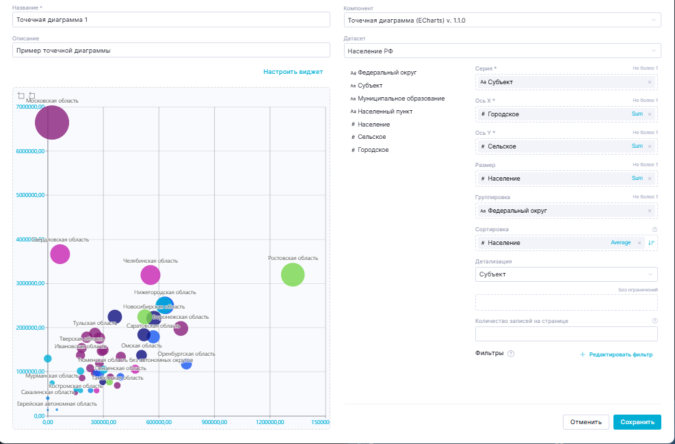Viewport: 675px width, 444px height.
Task: Change Sum aggregation for Сельское on Ось Y
Action: (x=637, y=146)
